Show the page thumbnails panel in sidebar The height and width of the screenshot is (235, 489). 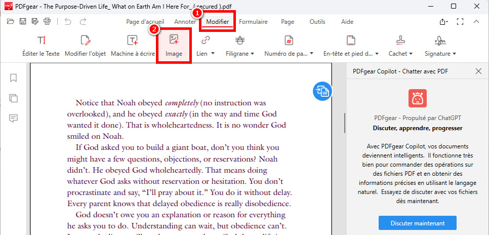pyautogui.click(x=14, y=98)
